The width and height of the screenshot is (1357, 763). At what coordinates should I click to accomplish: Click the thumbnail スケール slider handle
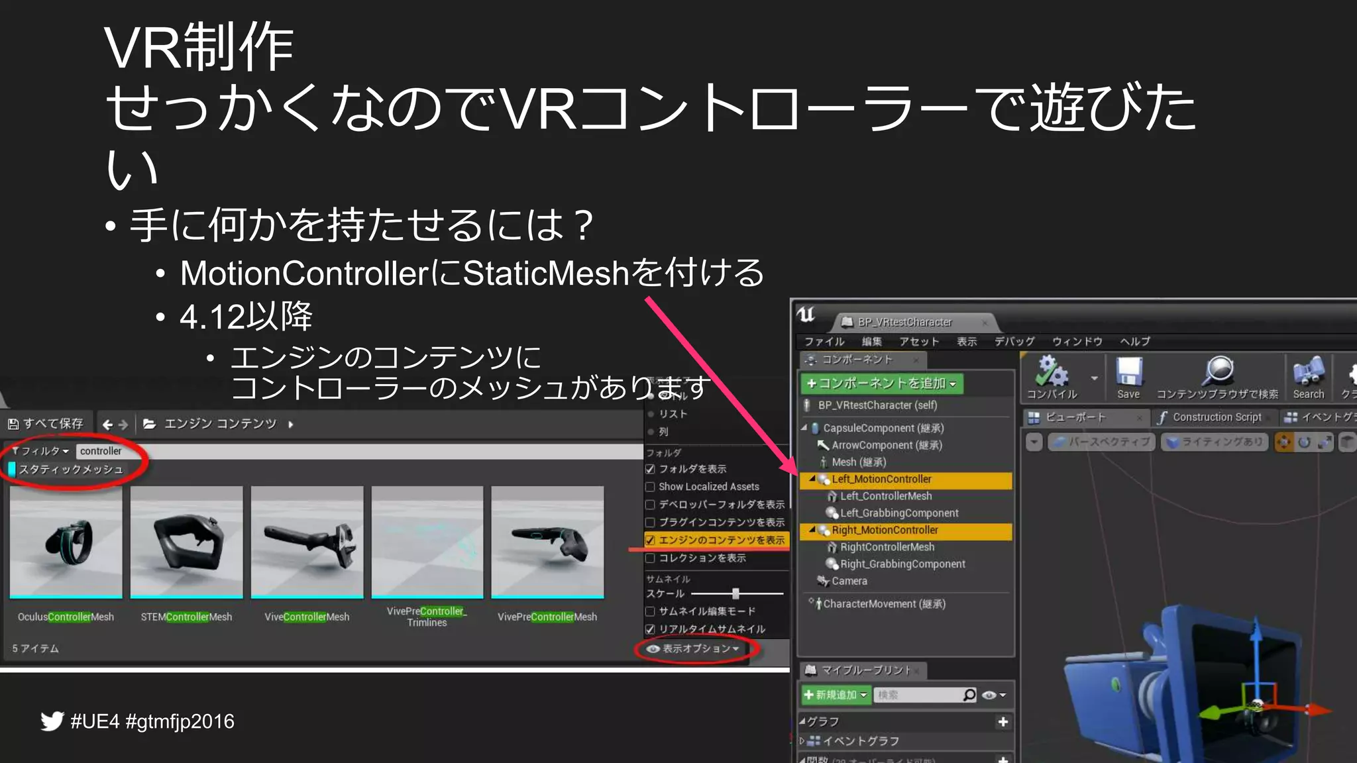tap(735, 593)
